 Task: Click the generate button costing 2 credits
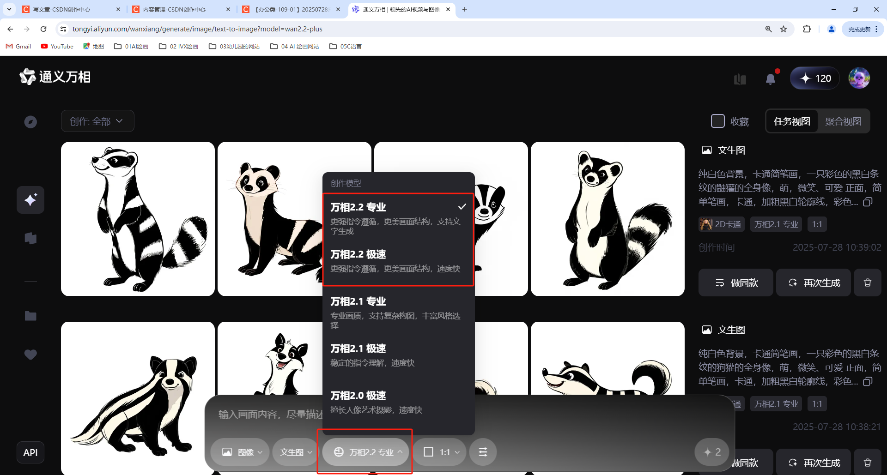click(x=711, y=452)
